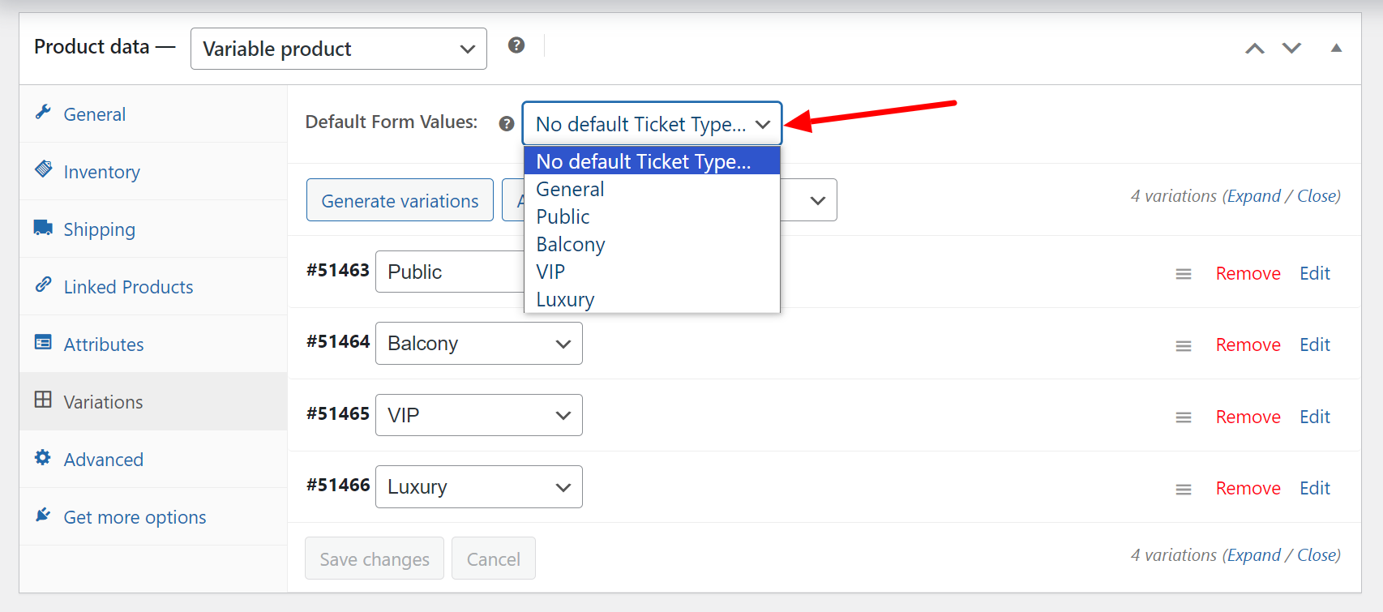Choose General in ticket type list

[652, 189]
